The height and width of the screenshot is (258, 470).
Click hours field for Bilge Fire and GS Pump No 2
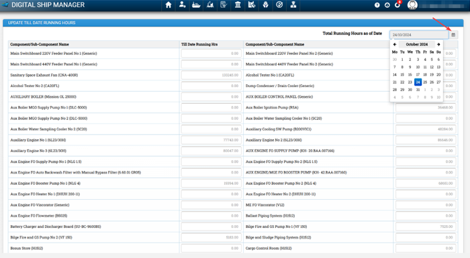(211, 237)
